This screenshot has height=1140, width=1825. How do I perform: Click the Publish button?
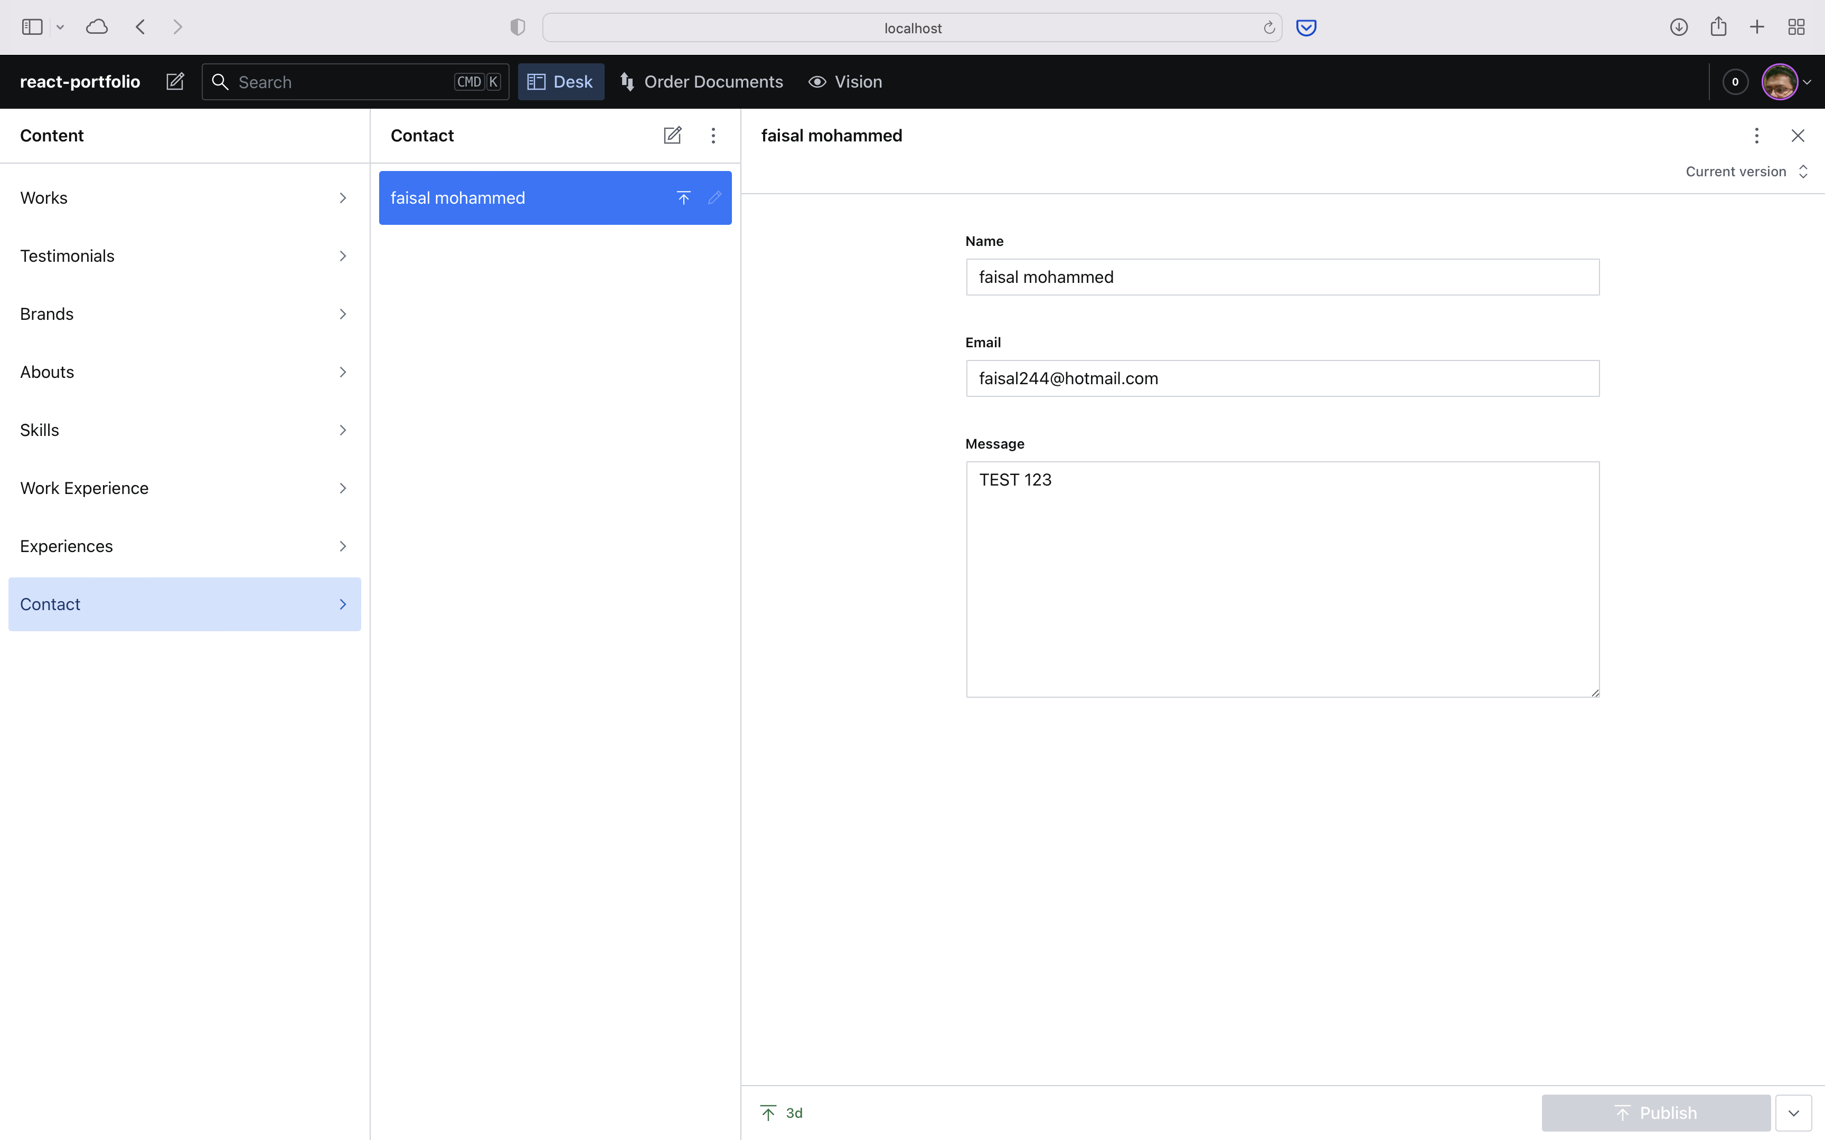[1656, 1112]
